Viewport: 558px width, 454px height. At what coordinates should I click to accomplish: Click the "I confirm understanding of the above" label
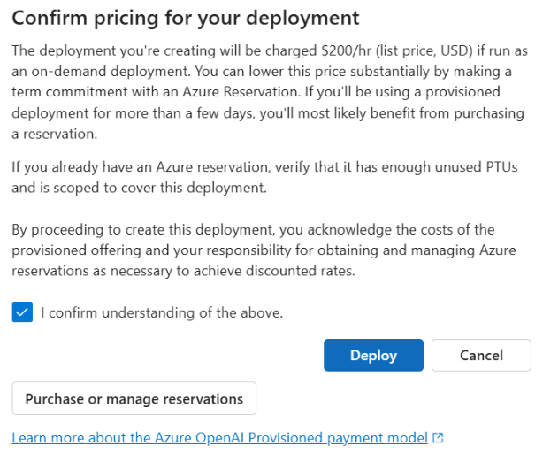162,312
